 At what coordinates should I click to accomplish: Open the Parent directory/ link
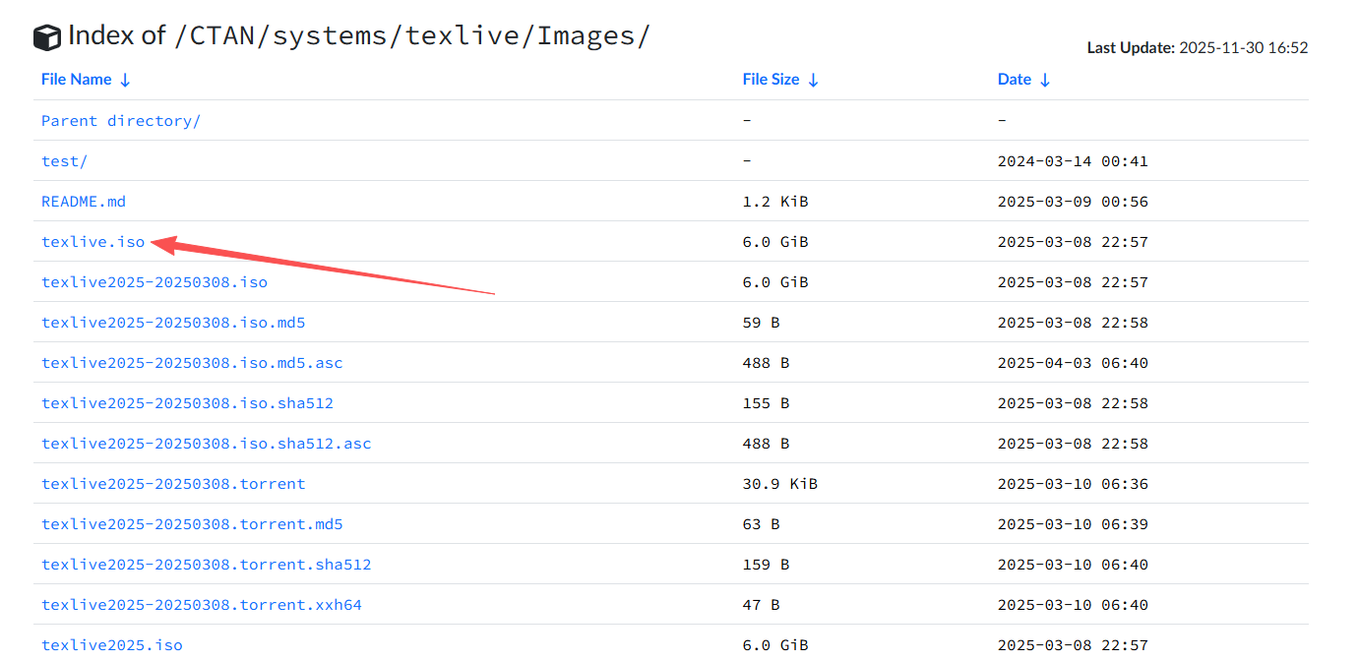pyautogui.click(x=121, y=121)
